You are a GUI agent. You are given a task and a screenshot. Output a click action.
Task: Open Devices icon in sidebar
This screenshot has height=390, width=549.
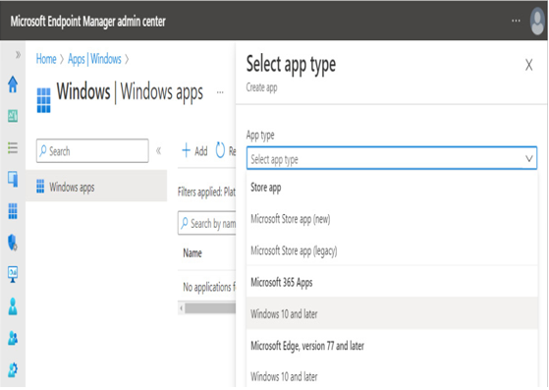click(x=13, y=179)
